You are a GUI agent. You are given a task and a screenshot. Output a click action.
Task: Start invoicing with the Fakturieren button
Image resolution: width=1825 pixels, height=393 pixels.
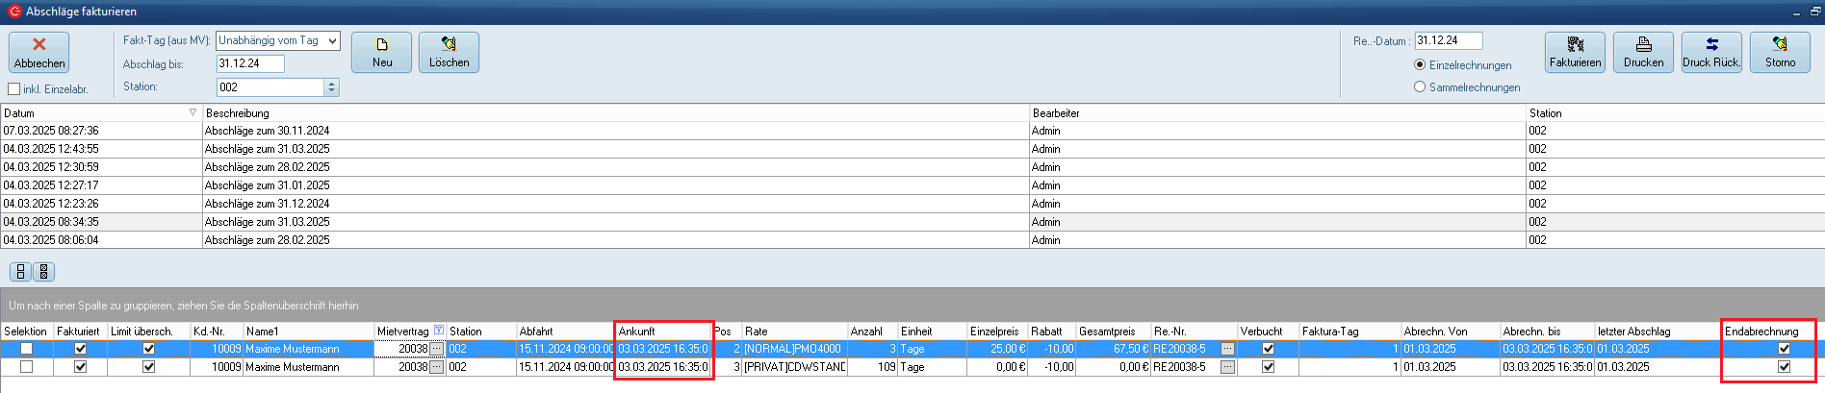point(1575,52)
